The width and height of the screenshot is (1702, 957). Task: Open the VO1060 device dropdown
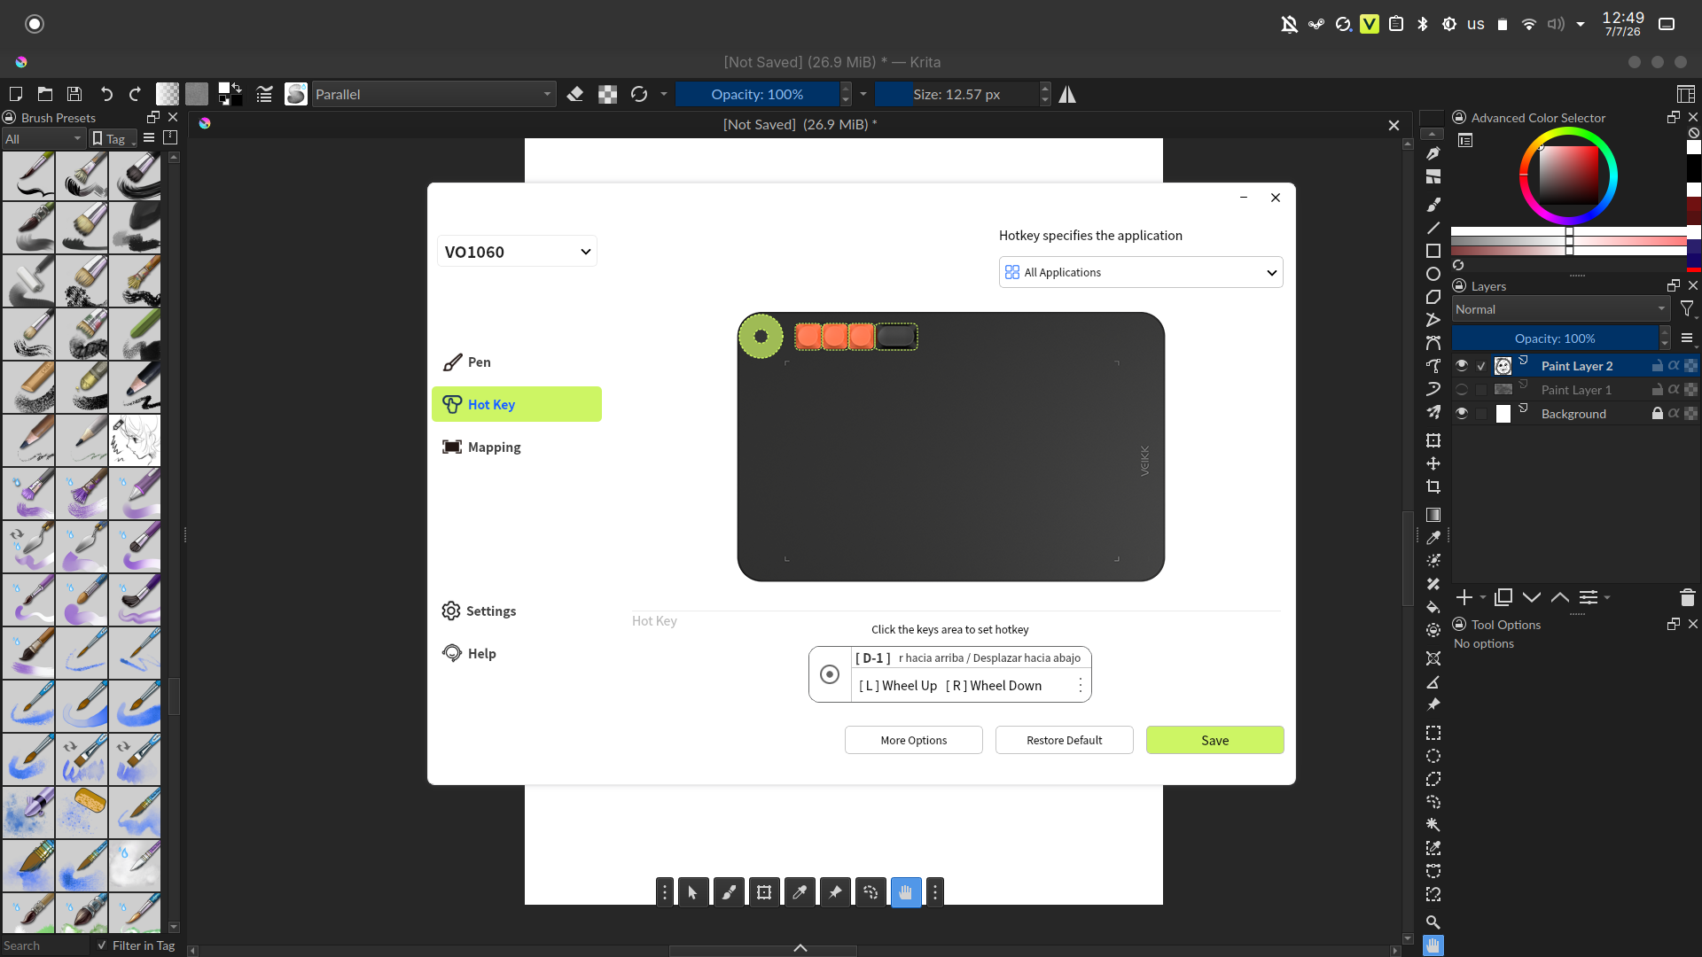pos(517,252)
